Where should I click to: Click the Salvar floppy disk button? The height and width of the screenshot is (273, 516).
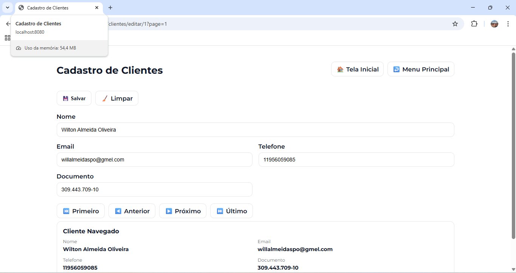coord(74,98)
